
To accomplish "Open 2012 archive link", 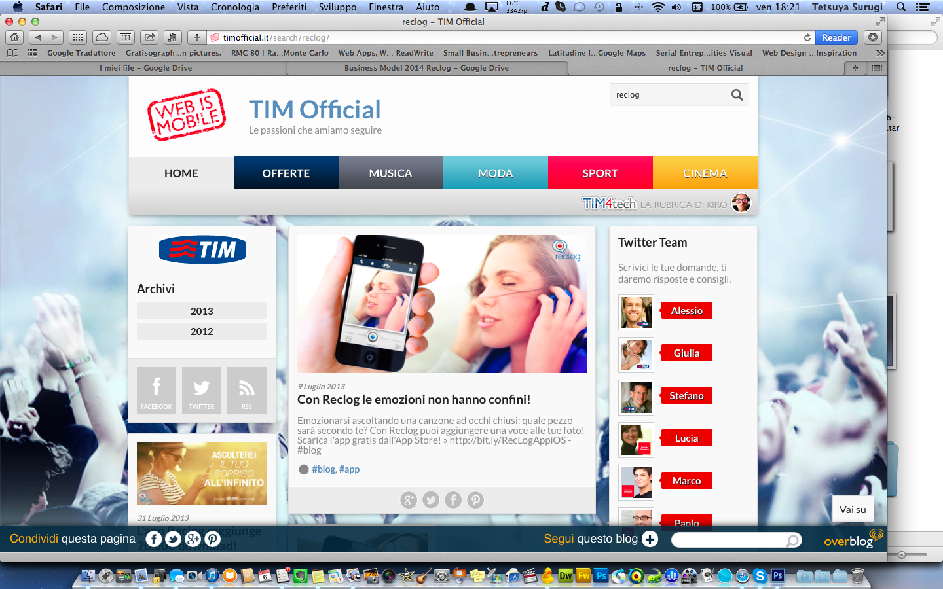I will tap(202, 331).
